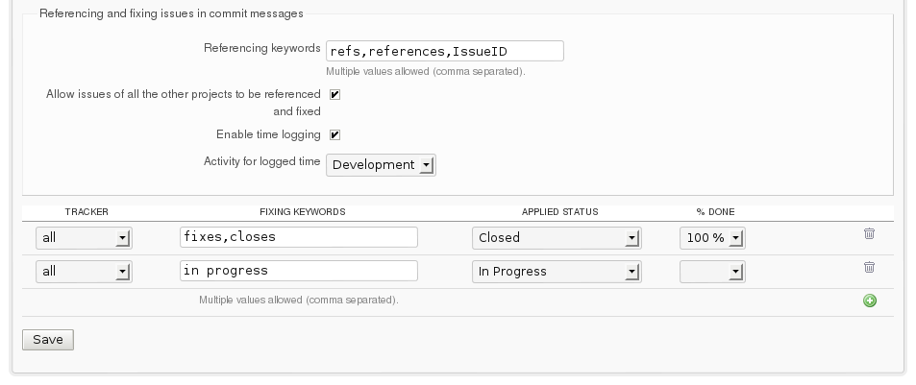This screenshot has height=385, width=916.
Task: Open tracker dropdown in the in progress row
Action: click(84, 272)
